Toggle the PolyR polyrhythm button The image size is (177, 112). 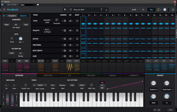(x=12, y=53)
